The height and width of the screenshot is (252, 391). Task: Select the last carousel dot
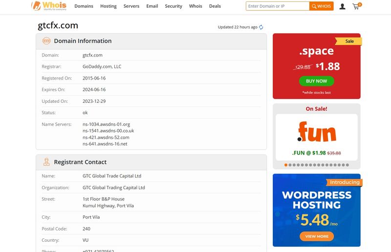pos(348,165)
